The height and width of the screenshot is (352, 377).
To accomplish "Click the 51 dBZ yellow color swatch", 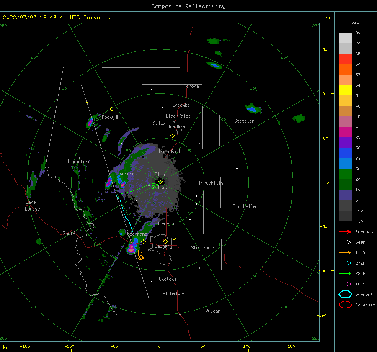I will (345, 90).
